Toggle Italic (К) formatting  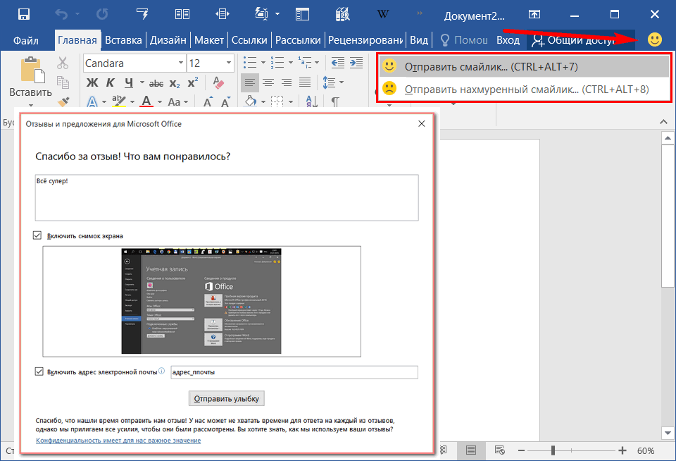(111, 82)
